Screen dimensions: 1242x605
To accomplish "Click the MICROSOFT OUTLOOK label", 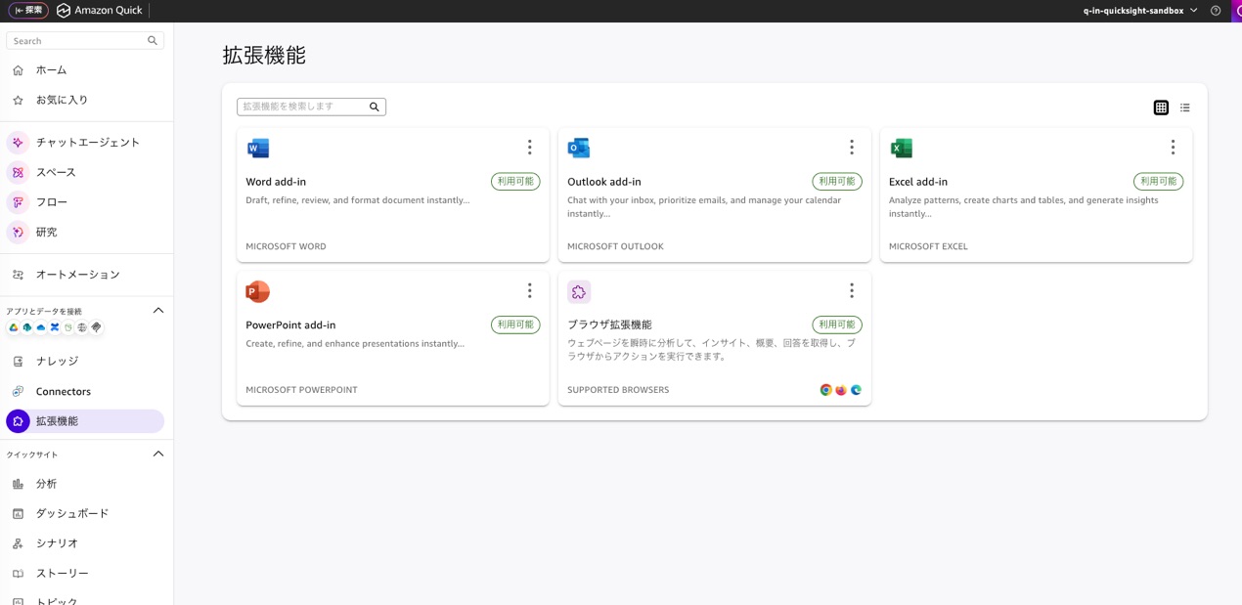I will [x=615, y=246].
